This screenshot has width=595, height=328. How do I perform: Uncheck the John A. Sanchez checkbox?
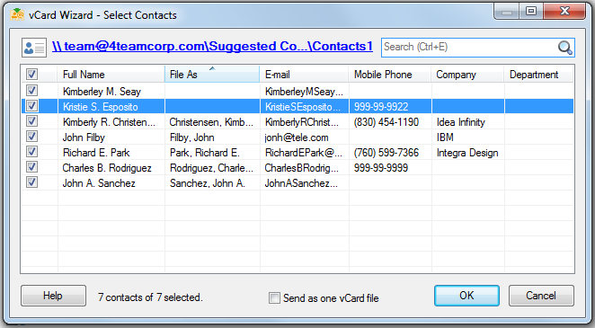point(31,182)
